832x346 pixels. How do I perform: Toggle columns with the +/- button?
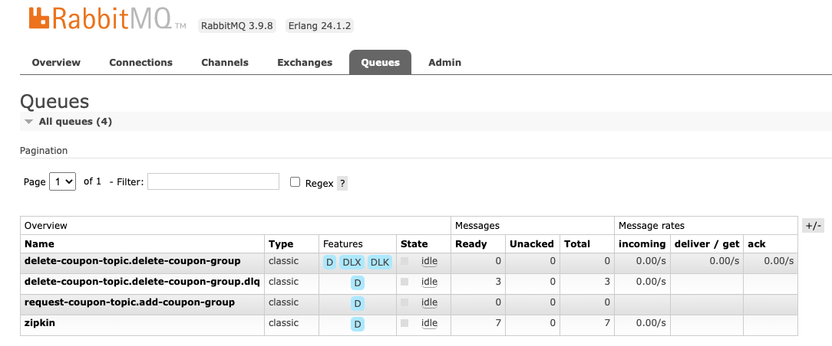(813, 226)
